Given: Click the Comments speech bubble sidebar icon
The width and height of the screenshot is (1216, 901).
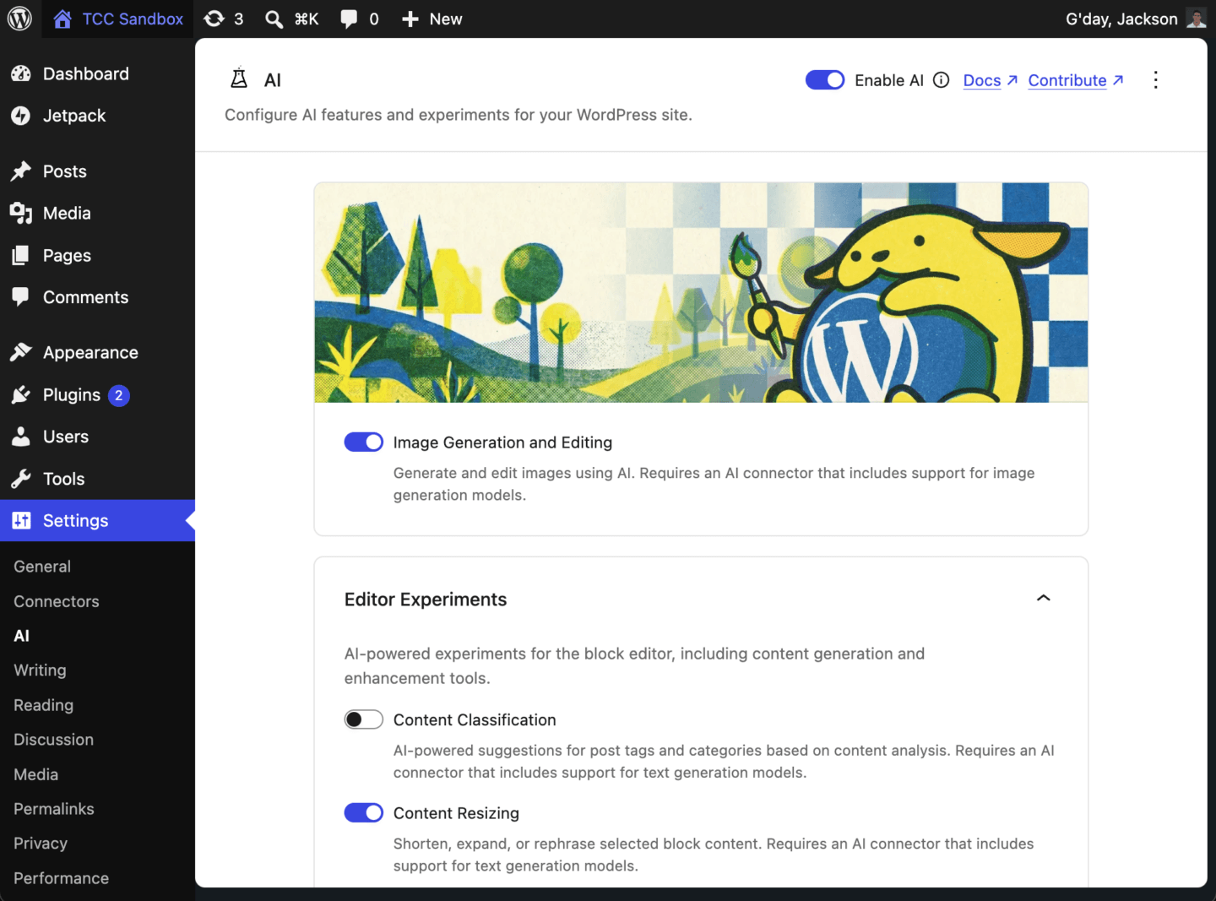Looking at the screenshot, I should click(21, 297).
